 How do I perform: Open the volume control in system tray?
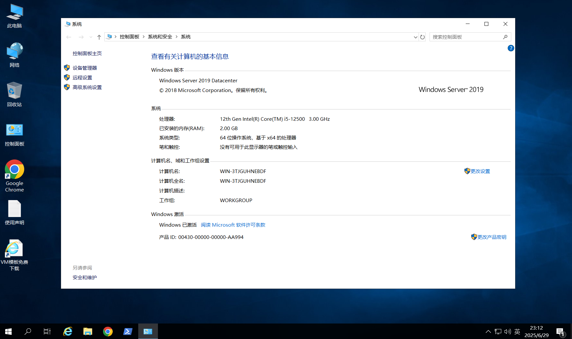pos(507,332)
